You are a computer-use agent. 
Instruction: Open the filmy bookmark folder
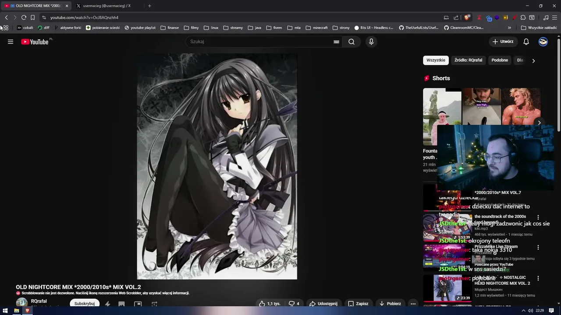click(x=191, y=28)
